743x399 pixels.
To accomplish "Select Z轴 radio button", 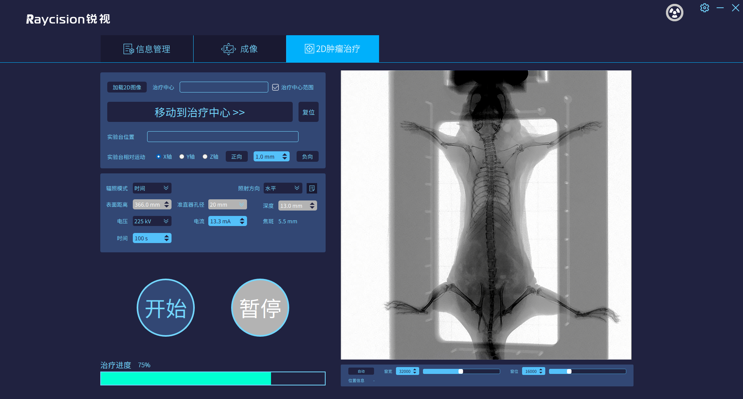I will click(x=205, y=157).
